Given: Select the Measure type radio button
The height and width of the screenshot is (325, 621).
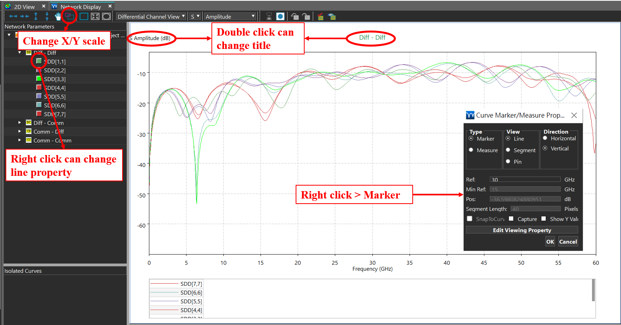Looking at the screenshot, I should pos(471,150).
